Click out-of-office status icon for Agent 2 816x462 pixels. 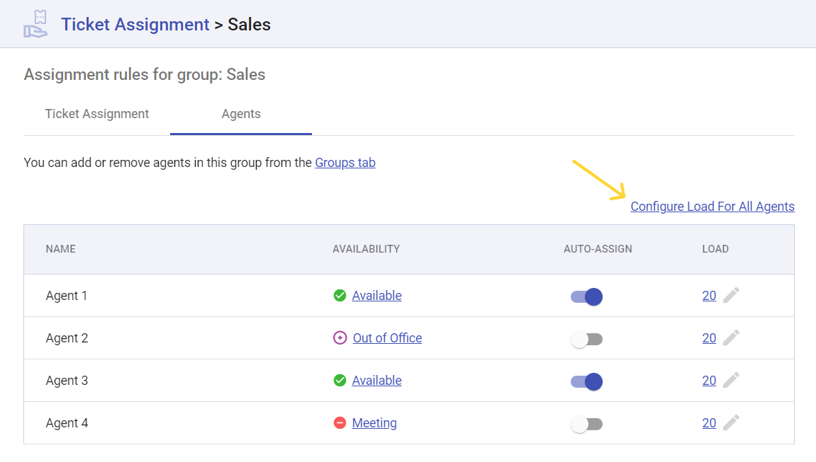click(x=340, y=338)
